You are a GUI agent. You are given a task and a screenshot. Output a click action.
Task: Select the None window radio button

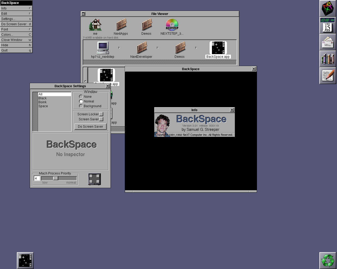pos(81,97)
